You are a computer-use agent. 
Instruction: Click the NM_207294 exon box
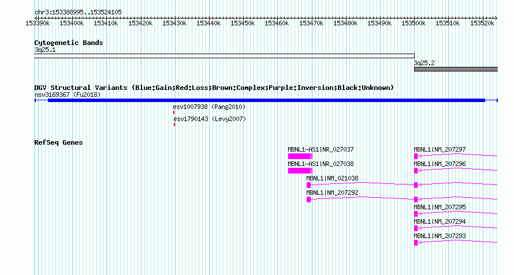[416, 228]
